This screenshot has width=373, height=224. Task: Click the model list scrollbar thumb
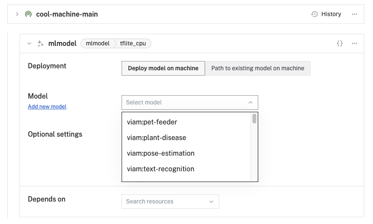254,119
